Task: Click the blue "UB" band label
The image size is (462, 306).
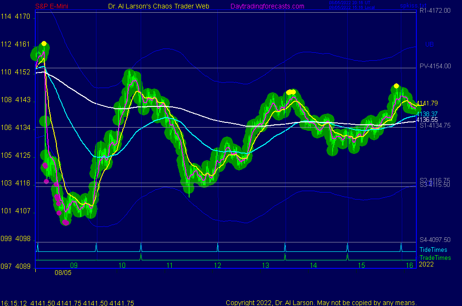Action: point(429,44)
